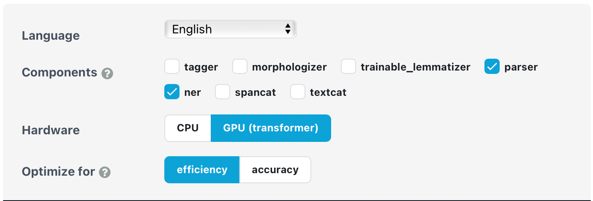
Task: Open the help icon next to Components
Action: point(107,74)
